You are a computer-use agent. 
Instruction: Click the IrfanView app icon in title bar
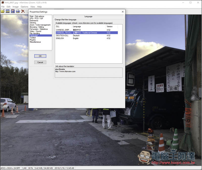[x=3, y=3]
